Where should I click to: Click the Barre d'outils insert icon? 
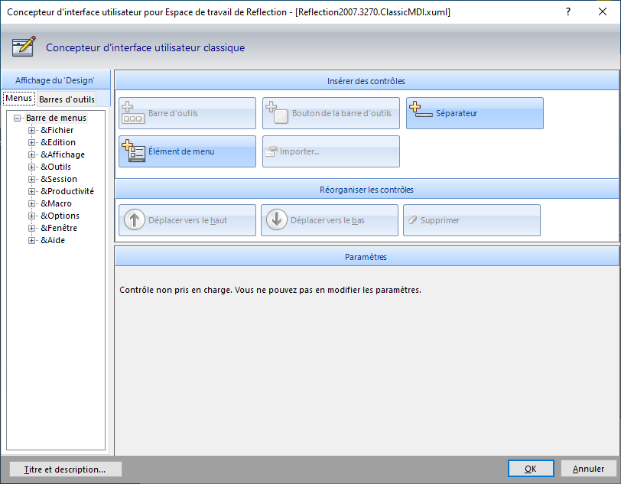[132, 113]
